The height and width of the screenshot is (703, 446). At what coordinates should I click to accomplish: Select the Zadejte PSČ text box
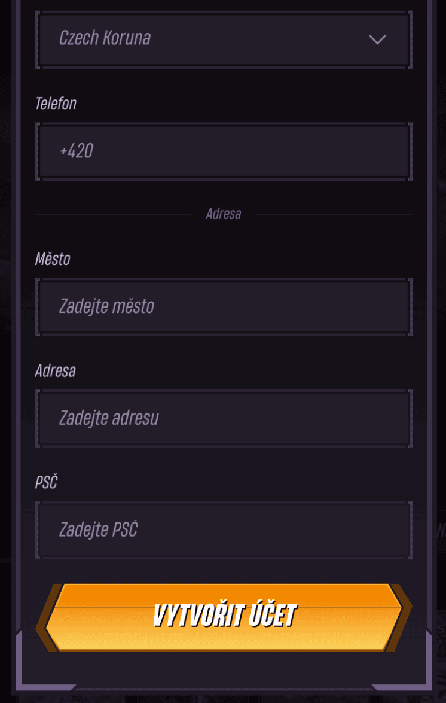[223, 529]
